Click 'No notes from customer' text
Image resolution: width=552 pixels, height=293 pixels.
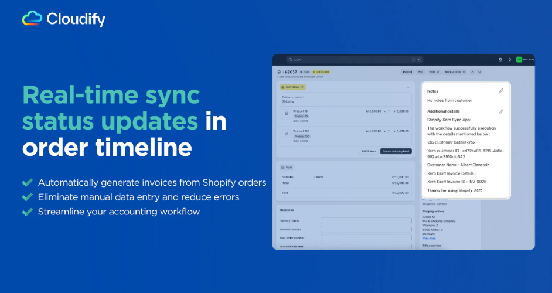[449, 100]
